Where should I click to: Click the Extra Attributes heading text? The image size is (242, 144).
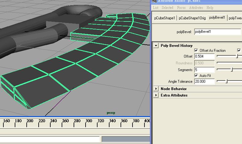(174, 95)
